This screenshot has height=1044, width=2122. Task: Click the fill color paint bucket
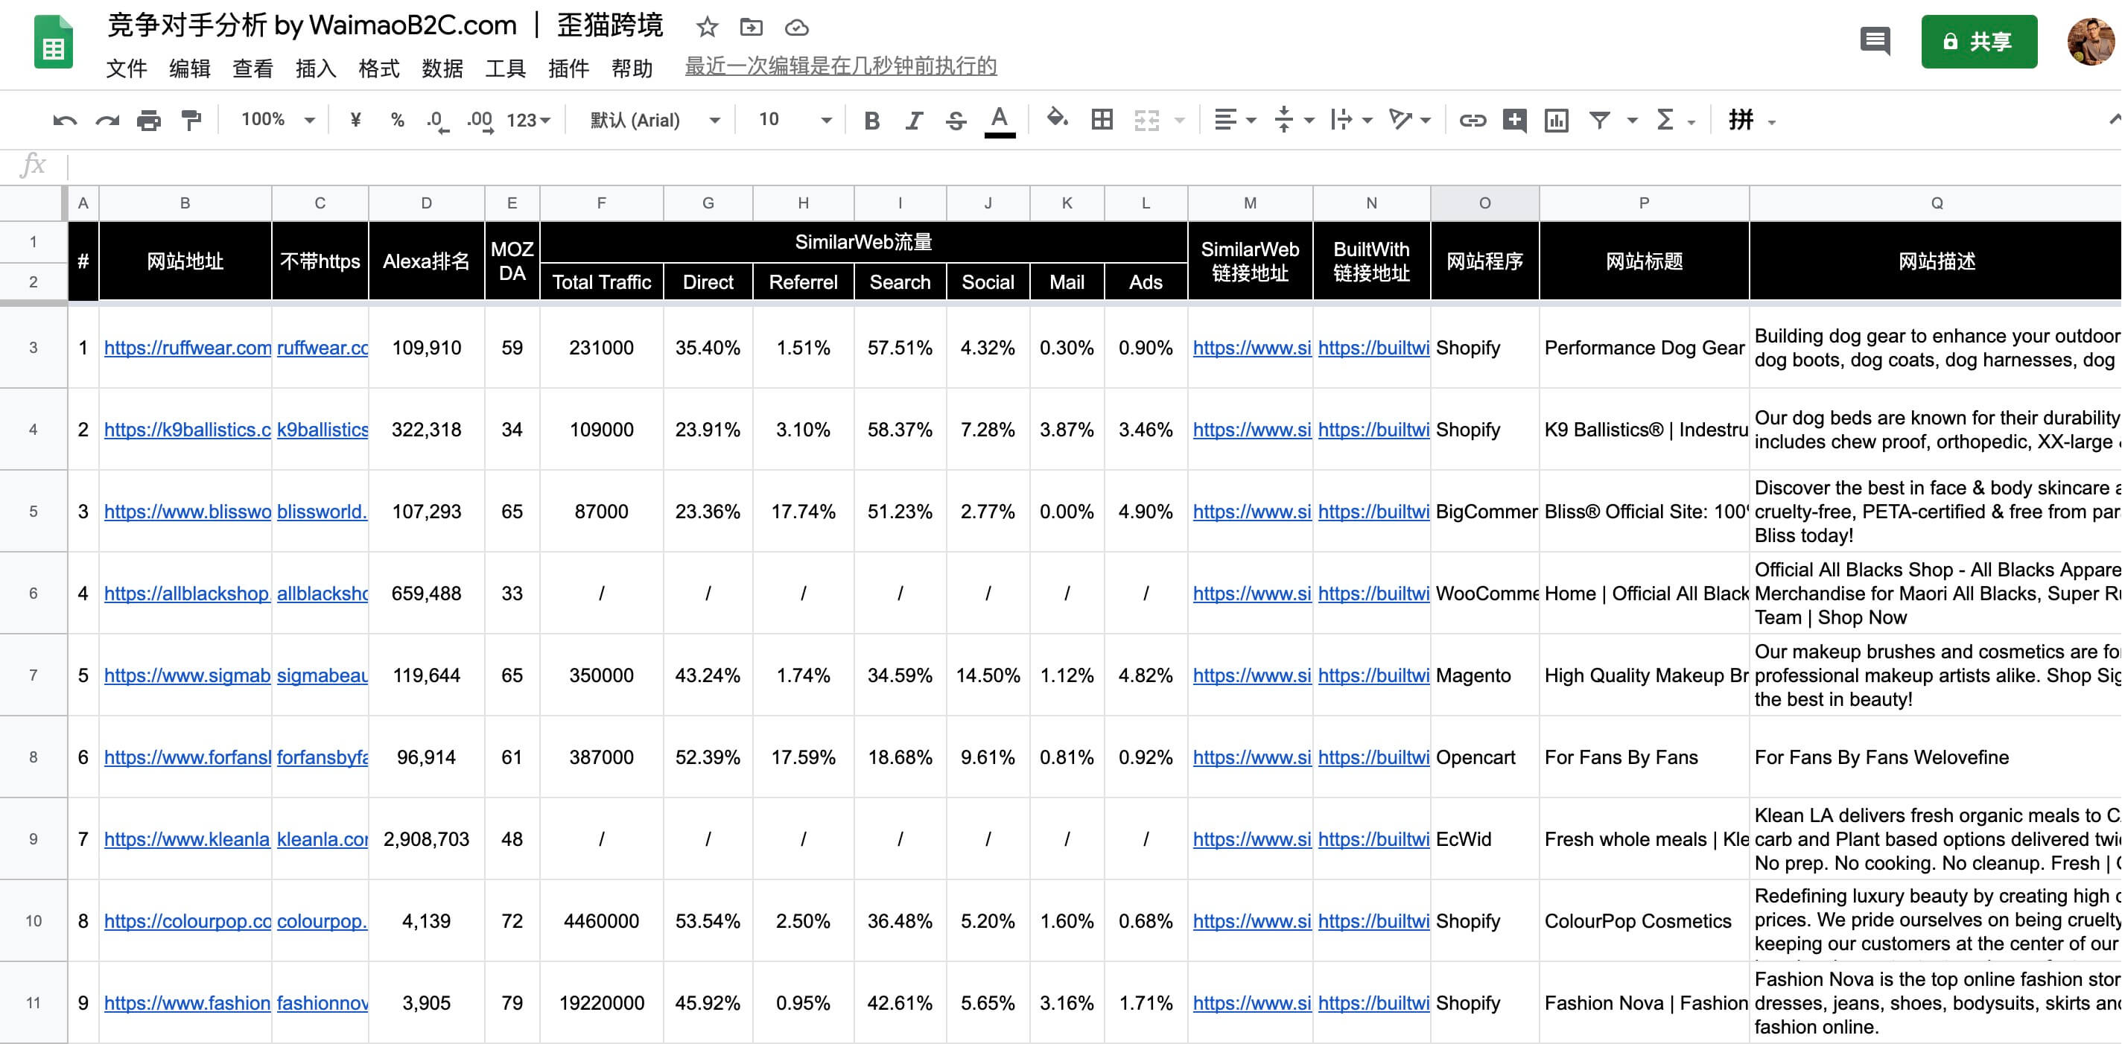pyautogui.click(x=1057, y=119)
